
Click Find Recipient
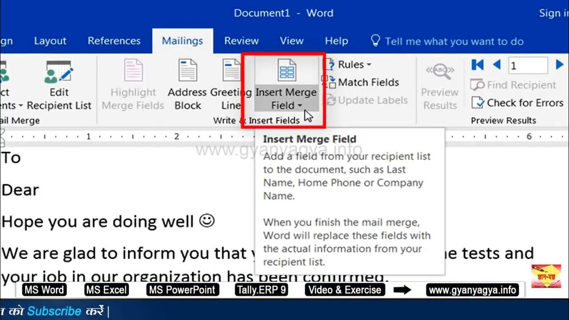[513, 85]
